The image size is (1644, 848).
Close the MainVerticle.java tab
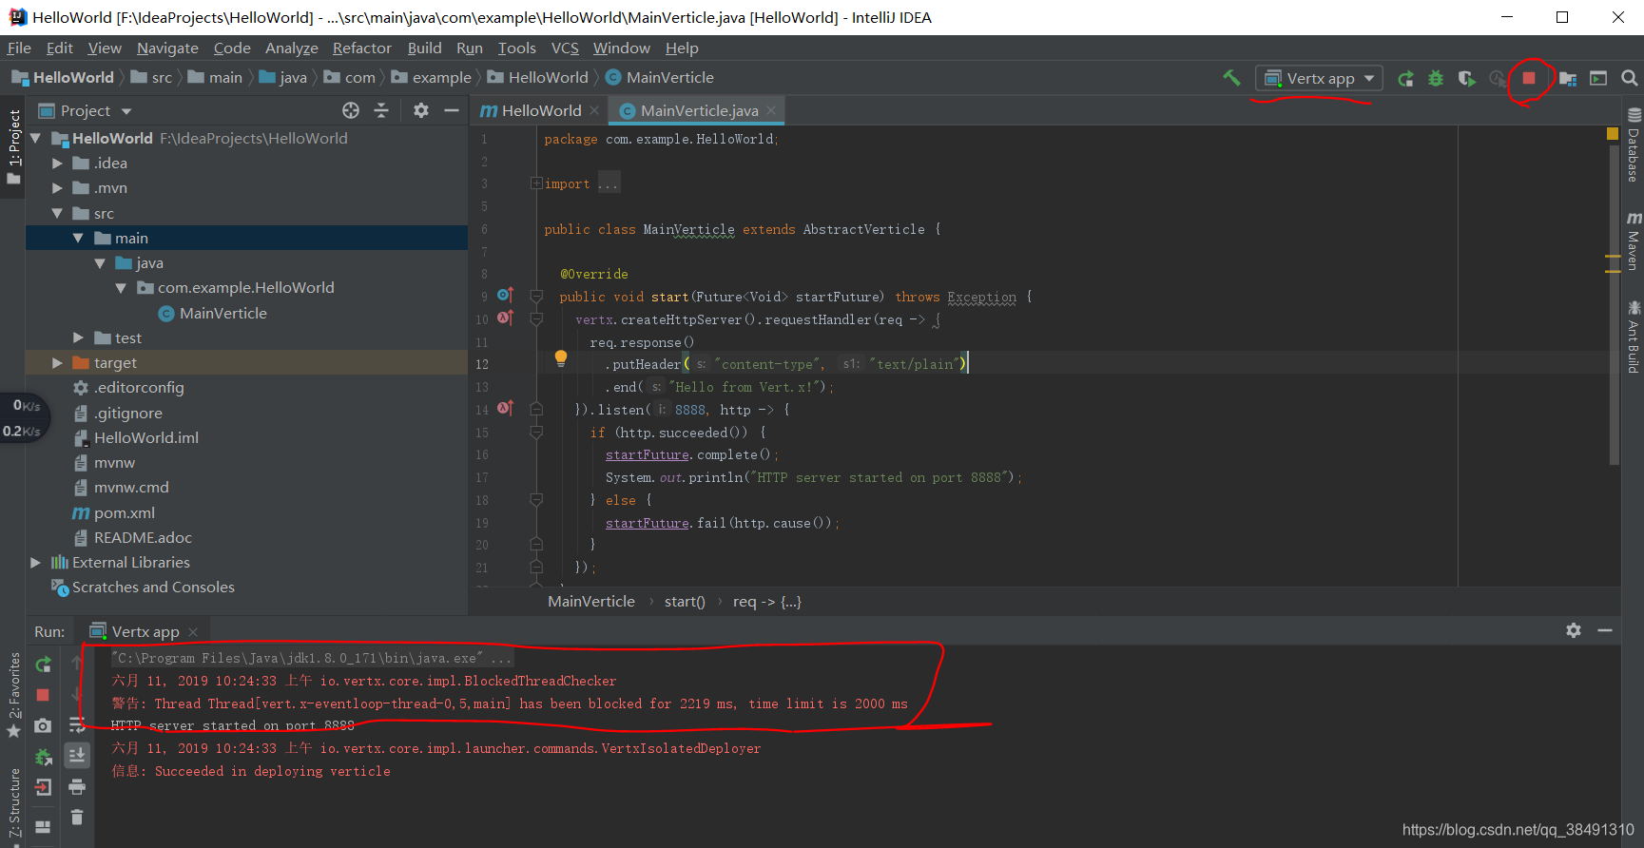[x=771, y=110]
